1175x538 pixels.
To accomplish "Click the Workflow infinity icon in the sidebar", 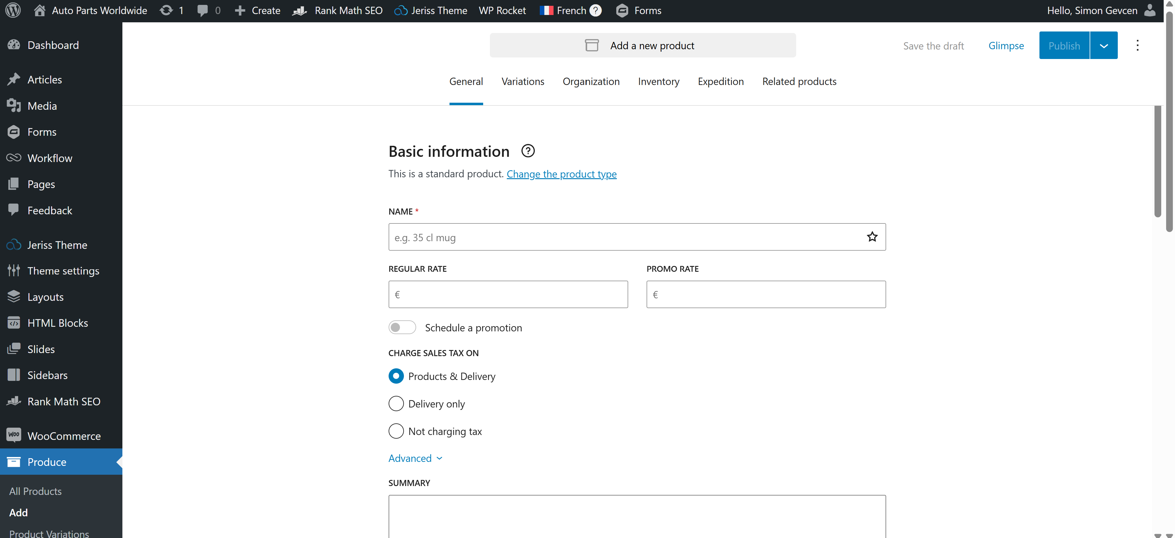I will (14, 158).
